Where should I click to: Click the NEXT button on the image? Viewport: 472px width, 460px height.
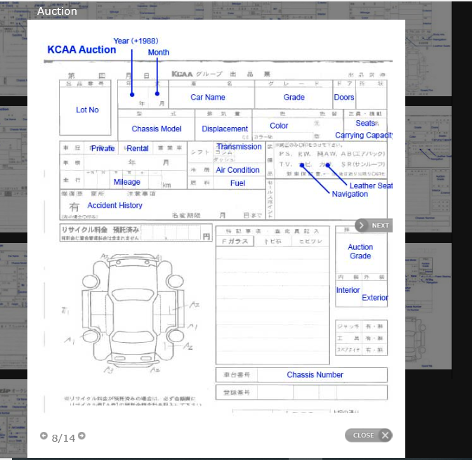[x=374, y=225]
